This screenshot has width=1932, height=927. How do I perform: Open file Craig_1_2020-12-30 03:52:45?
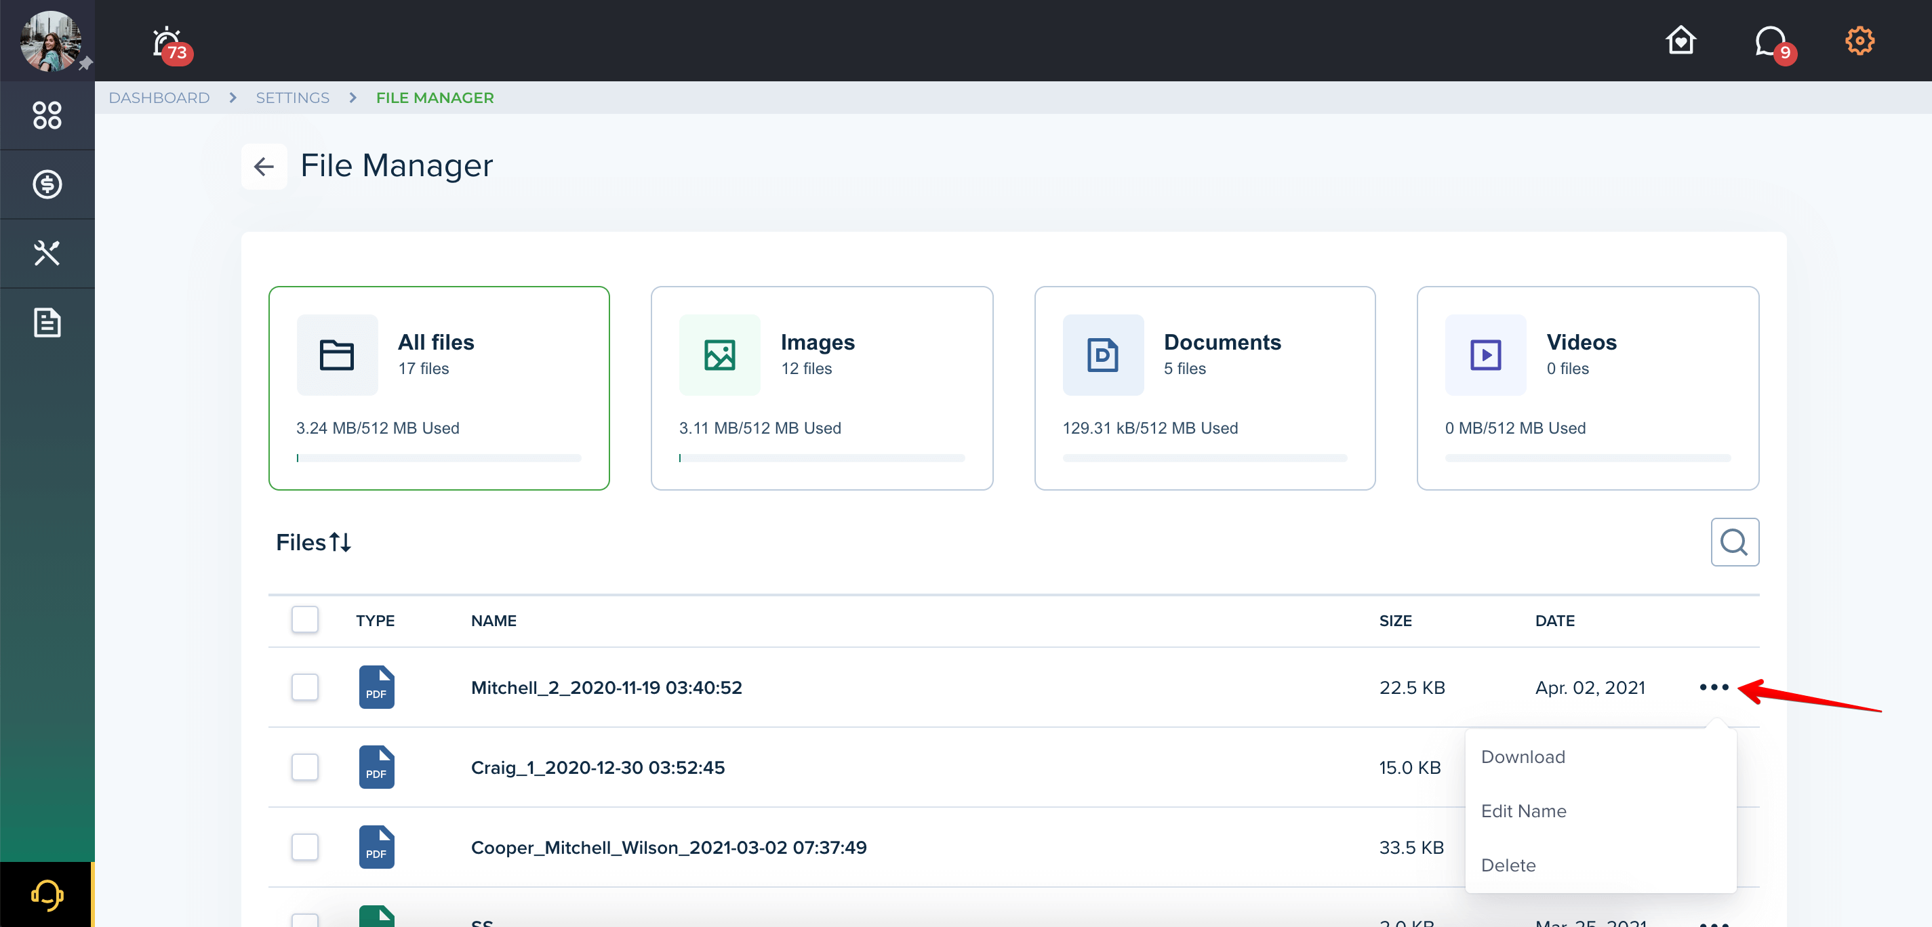[x=598, y=767]
